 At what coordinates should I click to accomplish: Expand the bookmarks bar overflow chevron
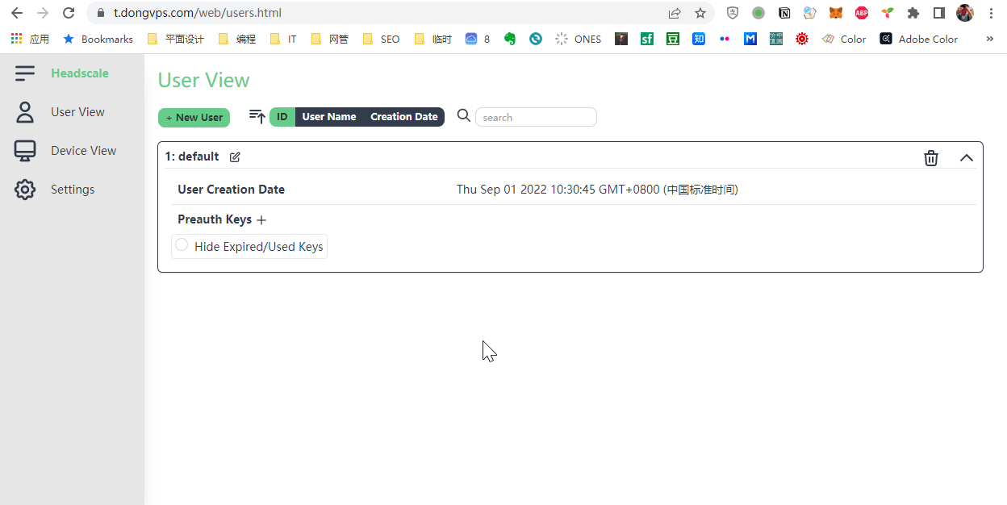[990, 39]
